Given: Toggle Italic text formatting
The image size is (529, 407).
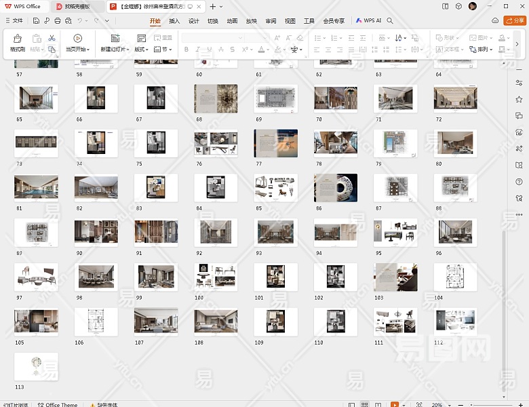Looking at the screenshot, I should [197, 50].
